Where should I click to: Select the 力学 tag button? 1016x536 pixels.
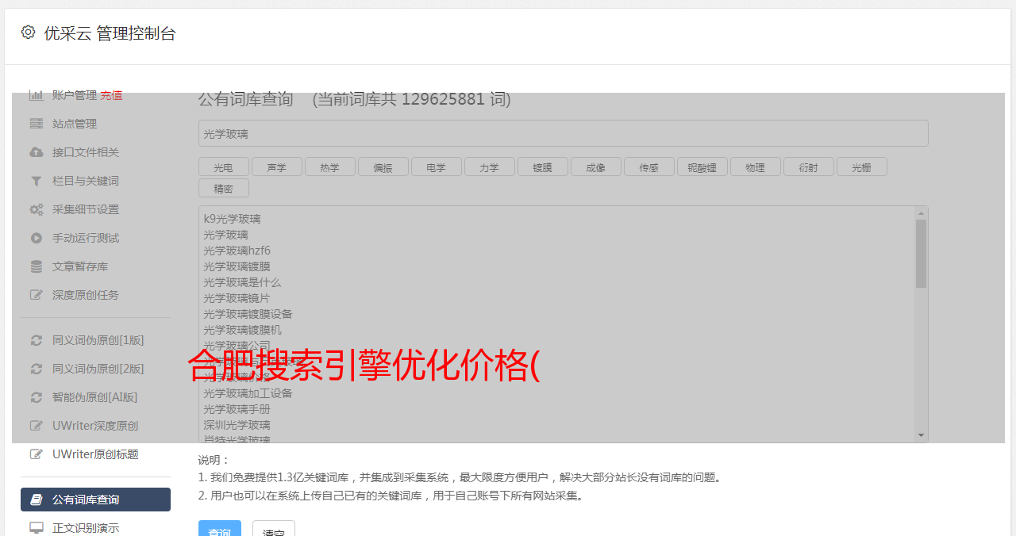pos(490,167)
